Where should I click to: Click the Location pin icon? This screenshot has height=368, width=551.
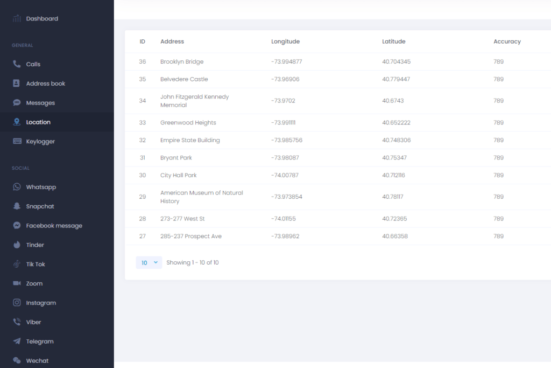[17, 122]
